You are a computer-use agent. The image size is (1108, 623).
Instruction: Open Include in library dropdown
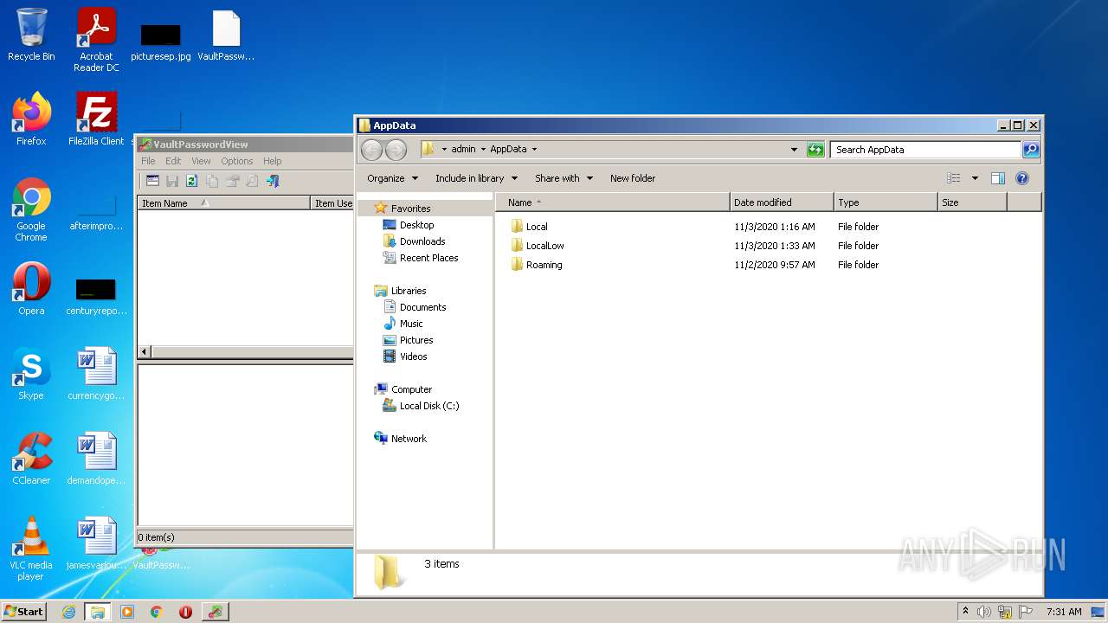476,178
